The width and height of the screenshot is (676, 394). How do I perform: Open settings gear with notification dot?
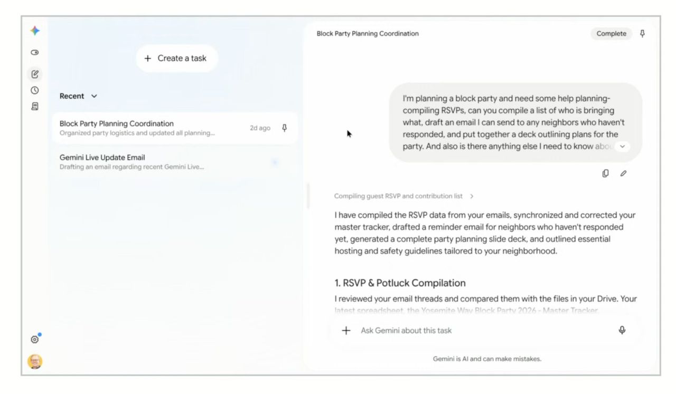35,339
